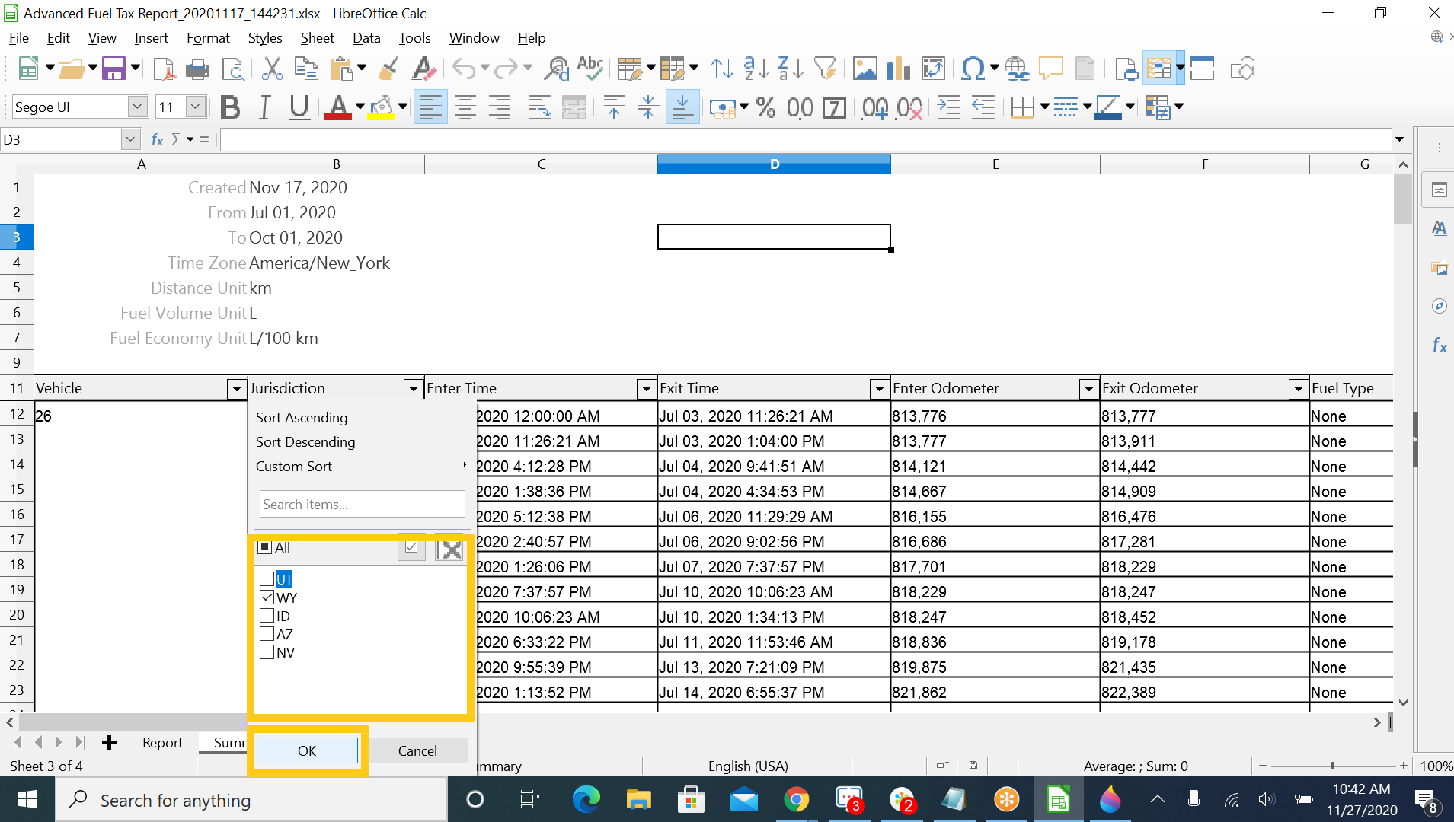
Task: Open the Data menu
Action: pos(366,38)
